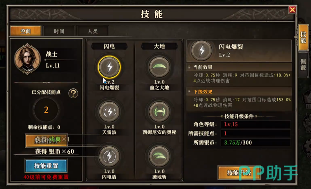This screenshot has width=311, height=189.
Task: Switch to the 空间 tab
Action: (x=26, y=31)
